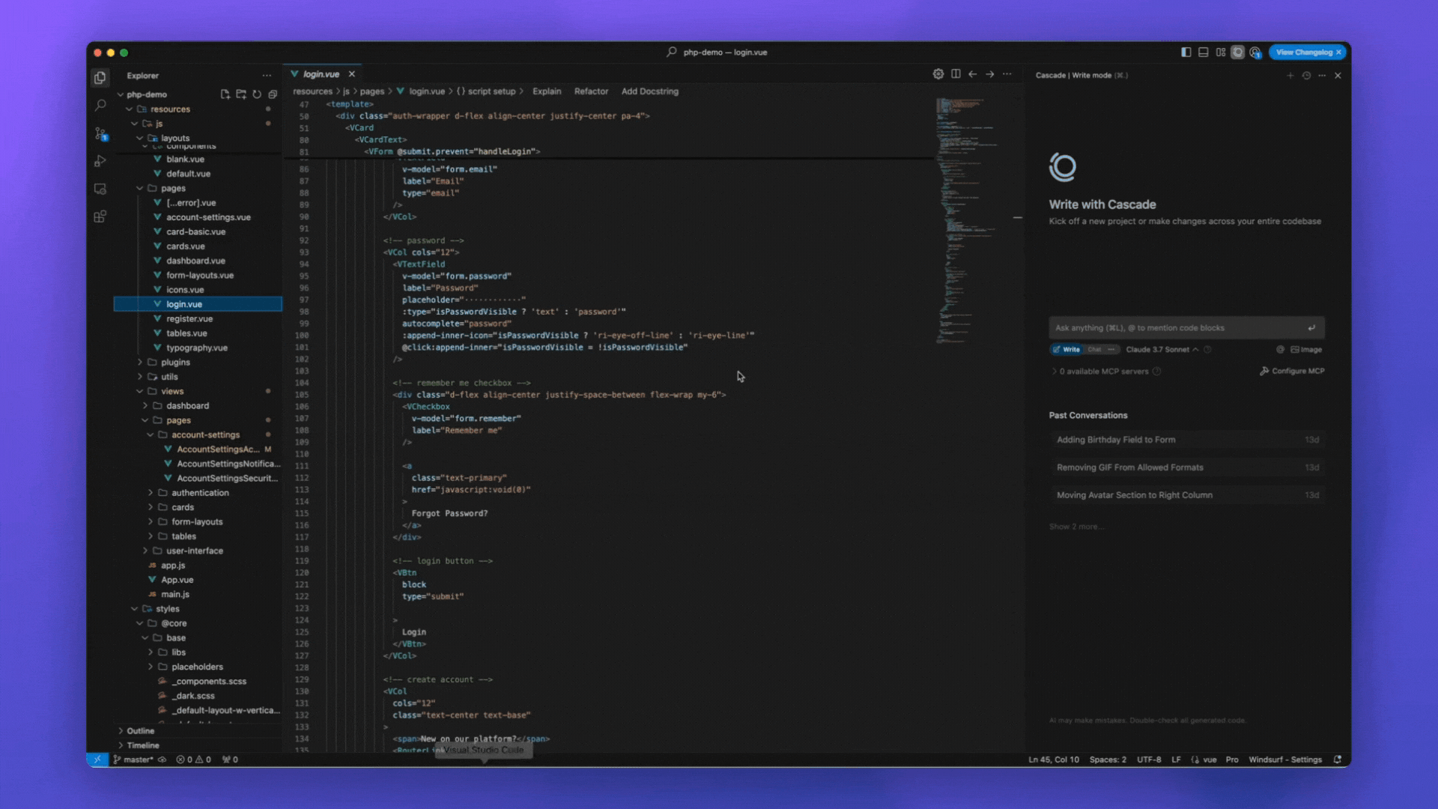Start a new Cascade conversation with plus icon
The width and height of the screenshot is (1438, 809).
point(1290,76)
